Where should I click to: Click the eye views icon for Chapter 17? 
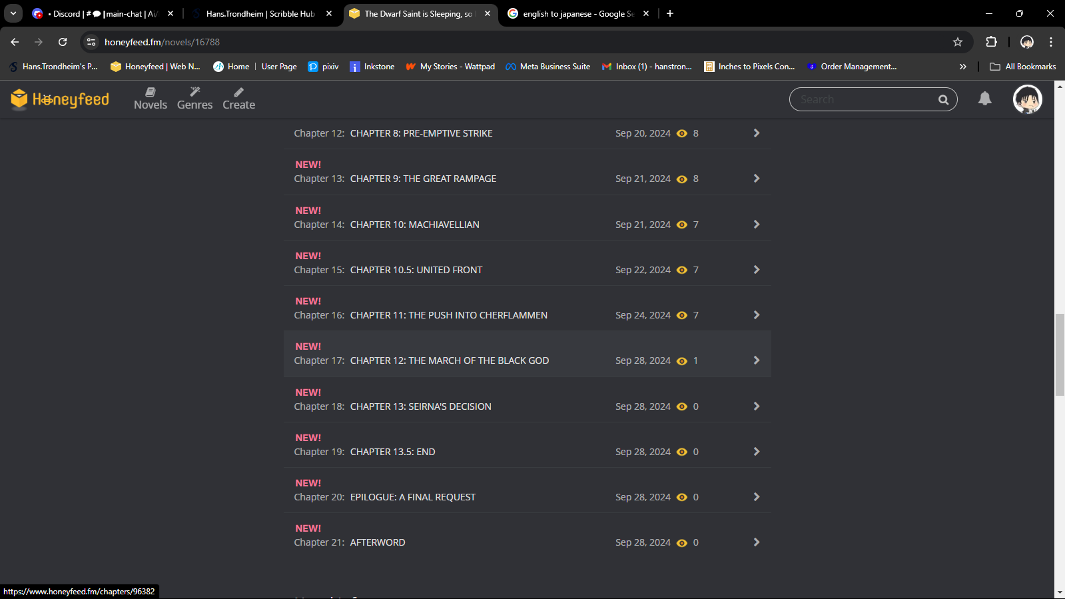681,361
